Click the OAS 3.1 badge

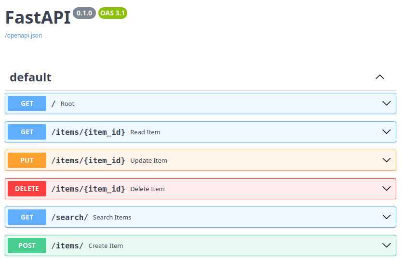[x=112, y=13]
